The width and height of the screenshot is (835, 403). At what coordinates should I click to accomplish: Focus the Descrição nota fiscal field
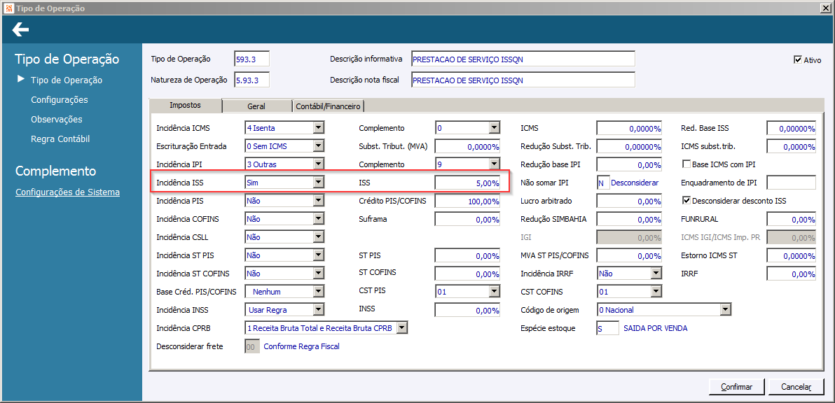523,80
